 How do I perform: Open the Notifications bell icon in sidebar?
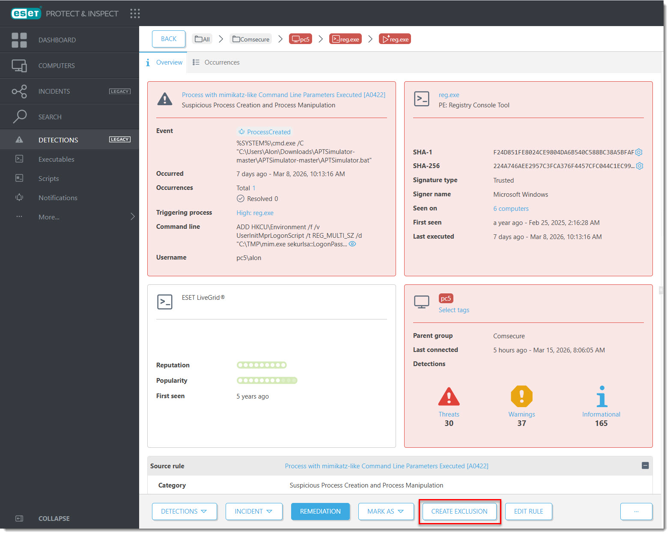point(19,198)
